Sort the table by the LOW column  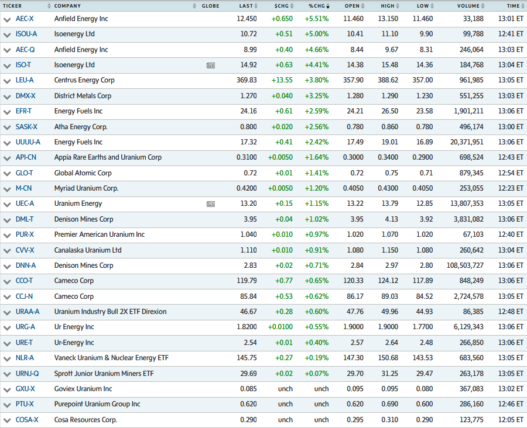[423, 6]
